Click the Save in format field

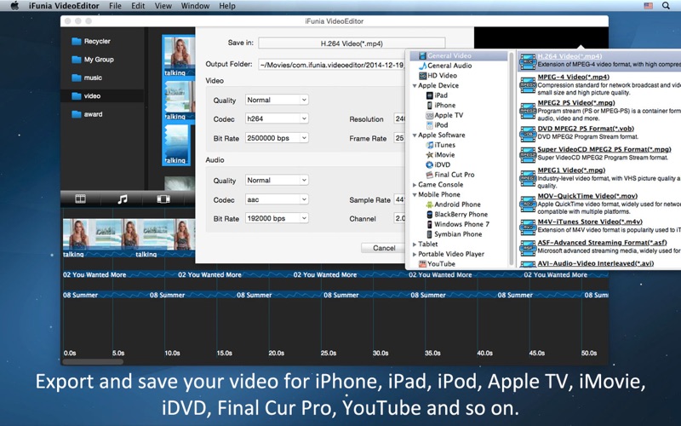(352, 43)
